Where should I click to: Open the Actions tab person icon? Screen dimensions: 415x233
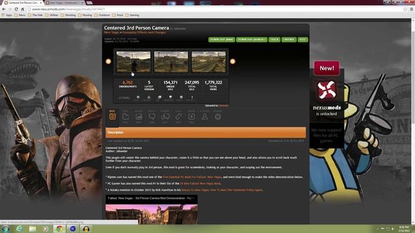(x=205, y=116)
